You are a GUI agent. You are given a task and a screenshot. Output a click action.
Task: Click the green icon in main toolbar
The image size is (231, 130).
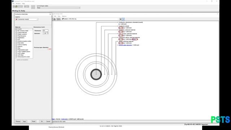pos(16,6)
